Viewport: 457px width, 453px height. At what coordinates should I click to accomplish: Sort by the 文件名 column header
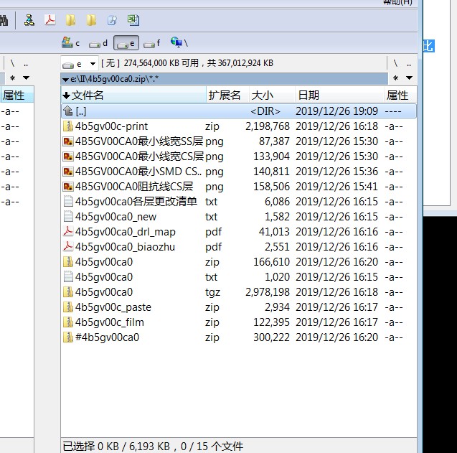tap(133, 95)
